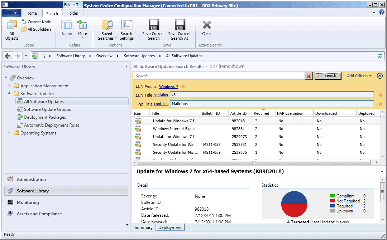Click the icon of update 982861 row
The height and width of the screenshot is (240, 387).
[x=138, y=129]
